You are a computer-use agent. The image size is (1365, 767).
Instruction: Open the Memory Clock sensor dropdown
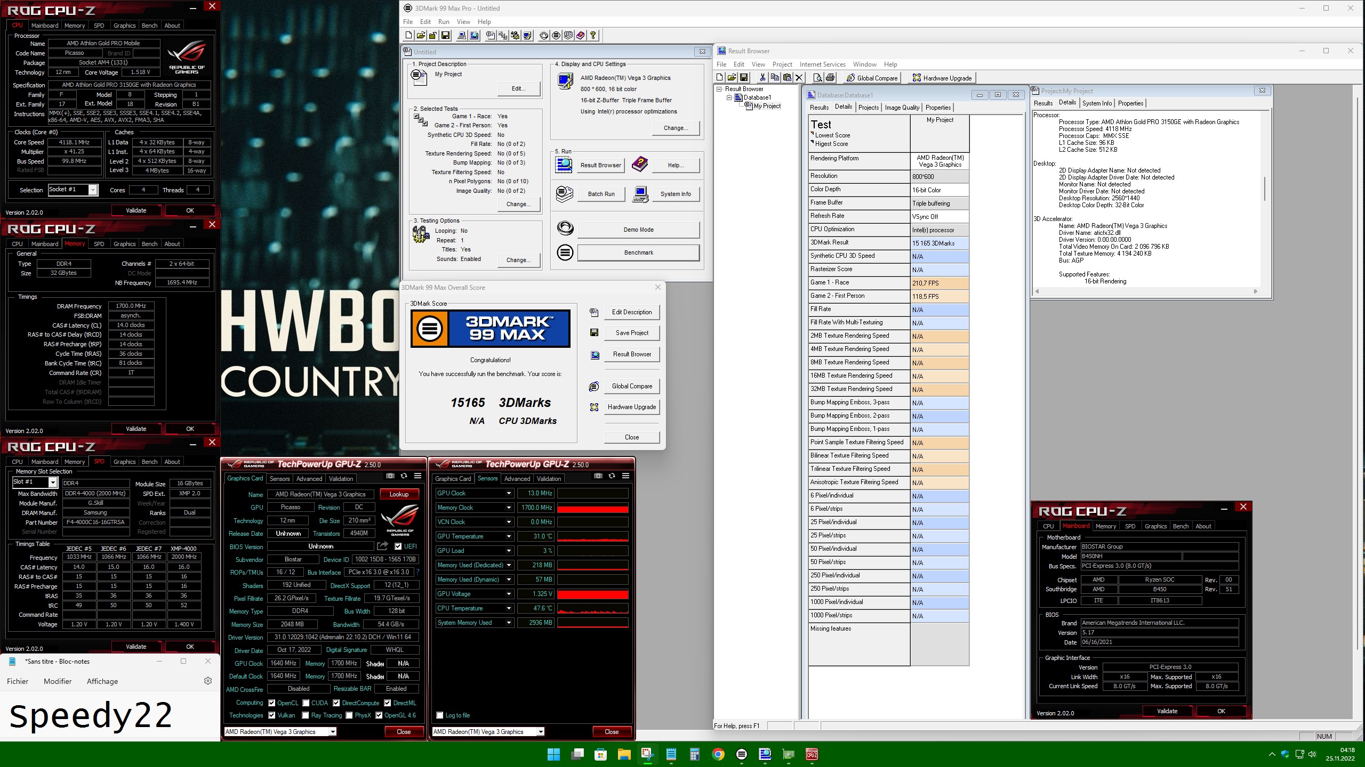click(x=509, y=508)
